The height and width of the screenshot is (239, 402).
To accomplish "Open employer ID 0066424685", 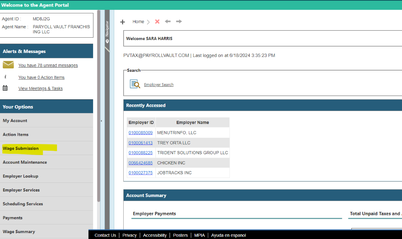I will pos(141,163).
